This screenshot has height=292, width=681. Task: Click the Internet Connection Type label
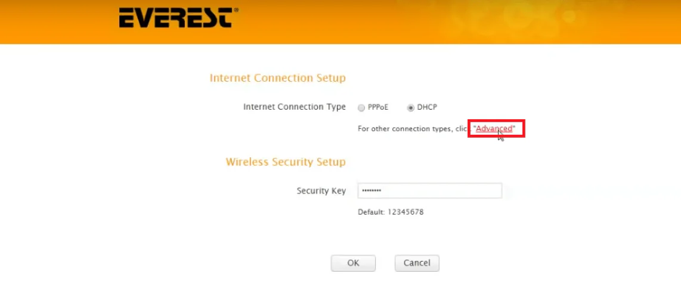pos(294,107)
